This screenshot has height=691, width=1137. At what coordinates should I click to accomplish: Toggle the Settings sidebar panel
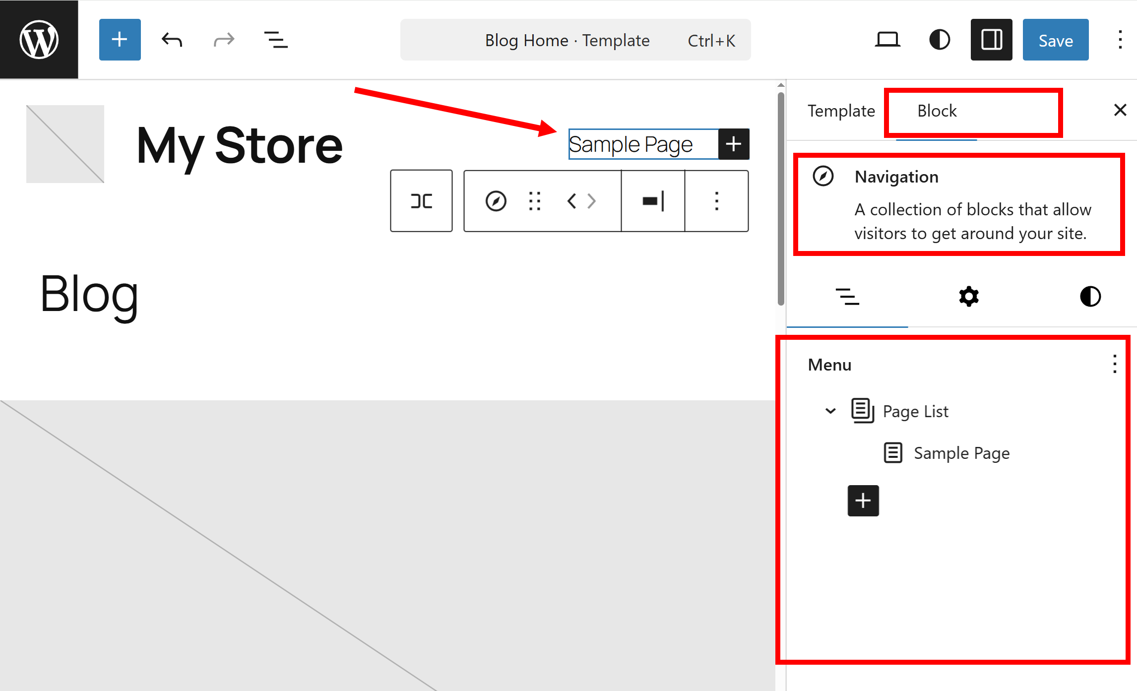pyautogui.click(x=991, y=40)
